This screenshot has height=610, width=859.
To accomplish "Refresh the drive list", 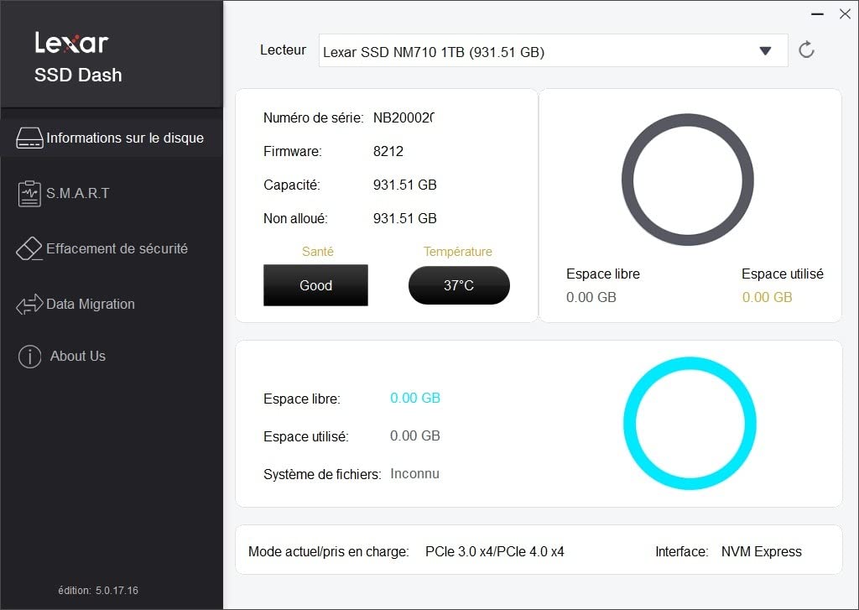I will [806, 50].
